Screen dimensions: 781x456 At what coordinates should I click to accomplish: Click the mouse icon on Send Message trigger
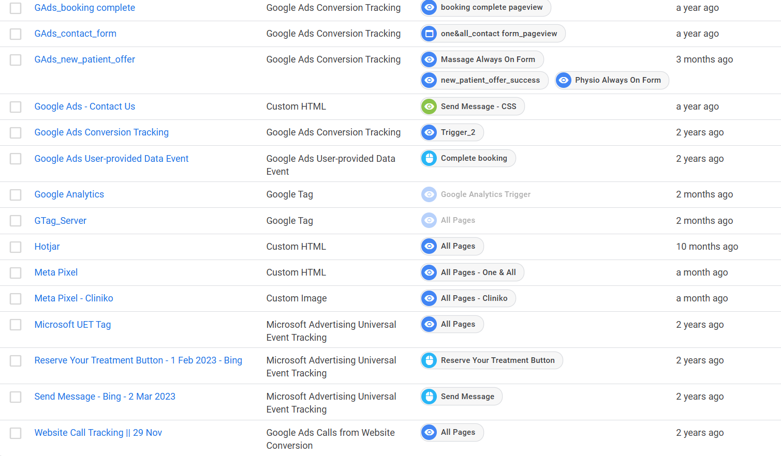430,397
